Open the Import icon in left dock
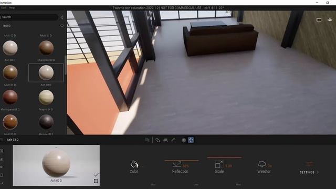The height and width of the screenshot is (189, 336). [x=2, y=151]
